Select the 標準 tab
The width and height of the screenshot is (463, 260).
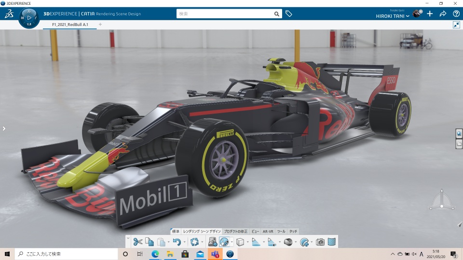(x=176, y=232)
